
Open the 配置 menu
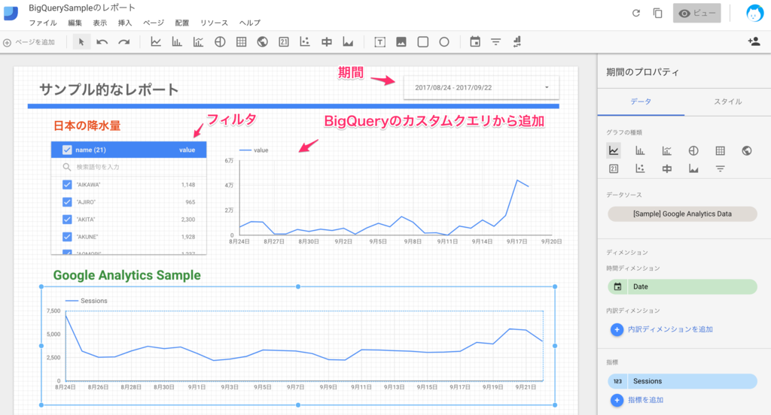click(182, 23)
